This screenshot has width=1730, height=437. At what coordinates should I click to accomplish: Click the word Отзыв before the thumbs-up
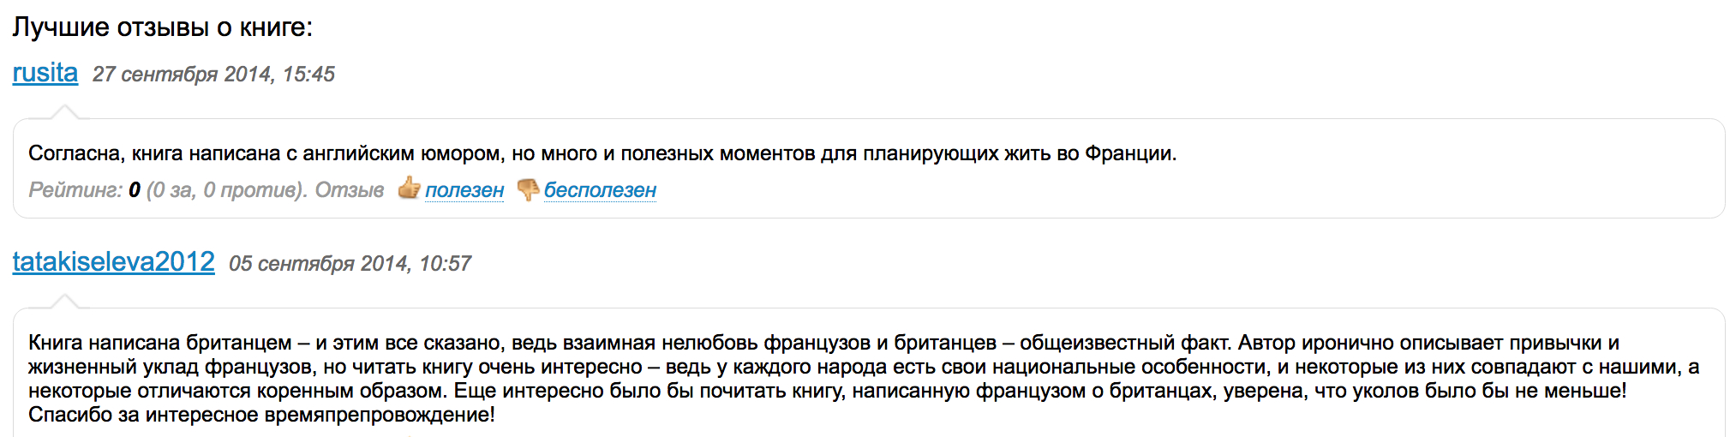pos(350,190)
